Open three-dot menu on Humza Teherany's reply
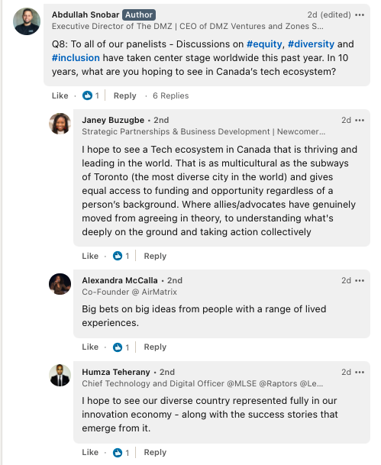 point(360,372)
